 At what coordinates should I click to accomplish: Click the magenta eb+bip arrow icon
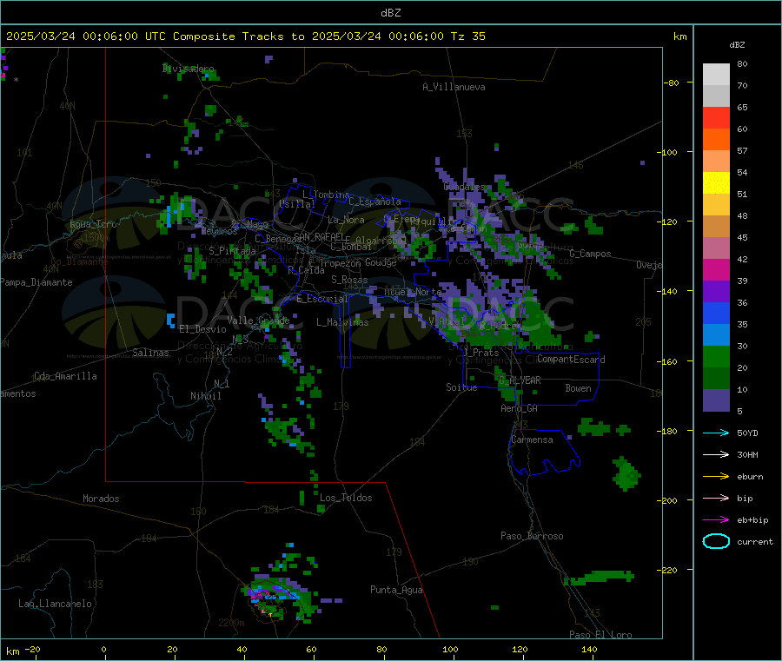(716, 519)
